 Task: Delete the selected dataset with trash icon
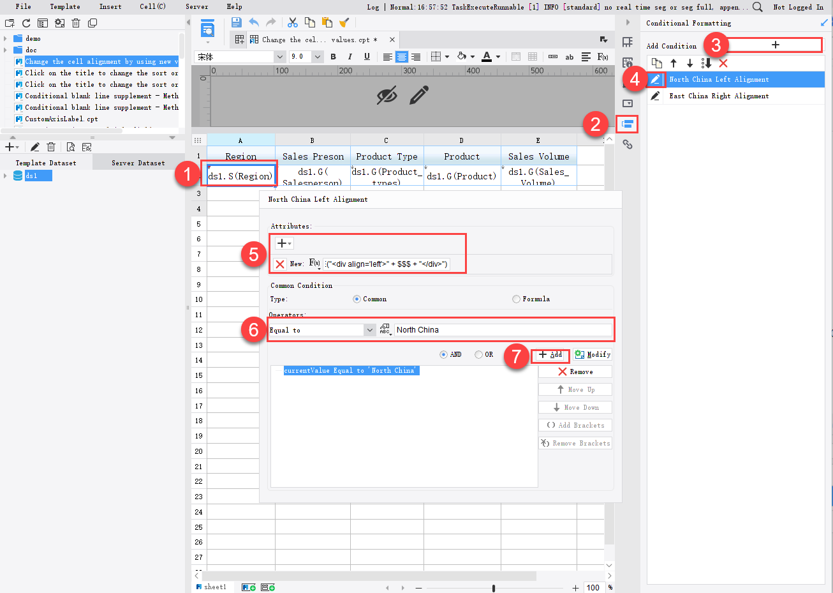51,146
